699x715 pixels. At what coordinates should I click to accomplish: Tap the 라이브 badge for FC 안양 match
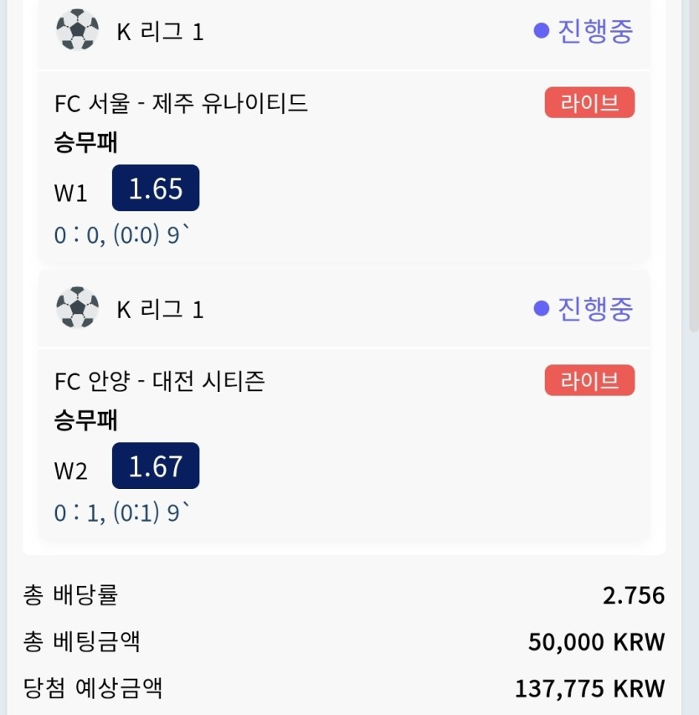coord(589,380)
